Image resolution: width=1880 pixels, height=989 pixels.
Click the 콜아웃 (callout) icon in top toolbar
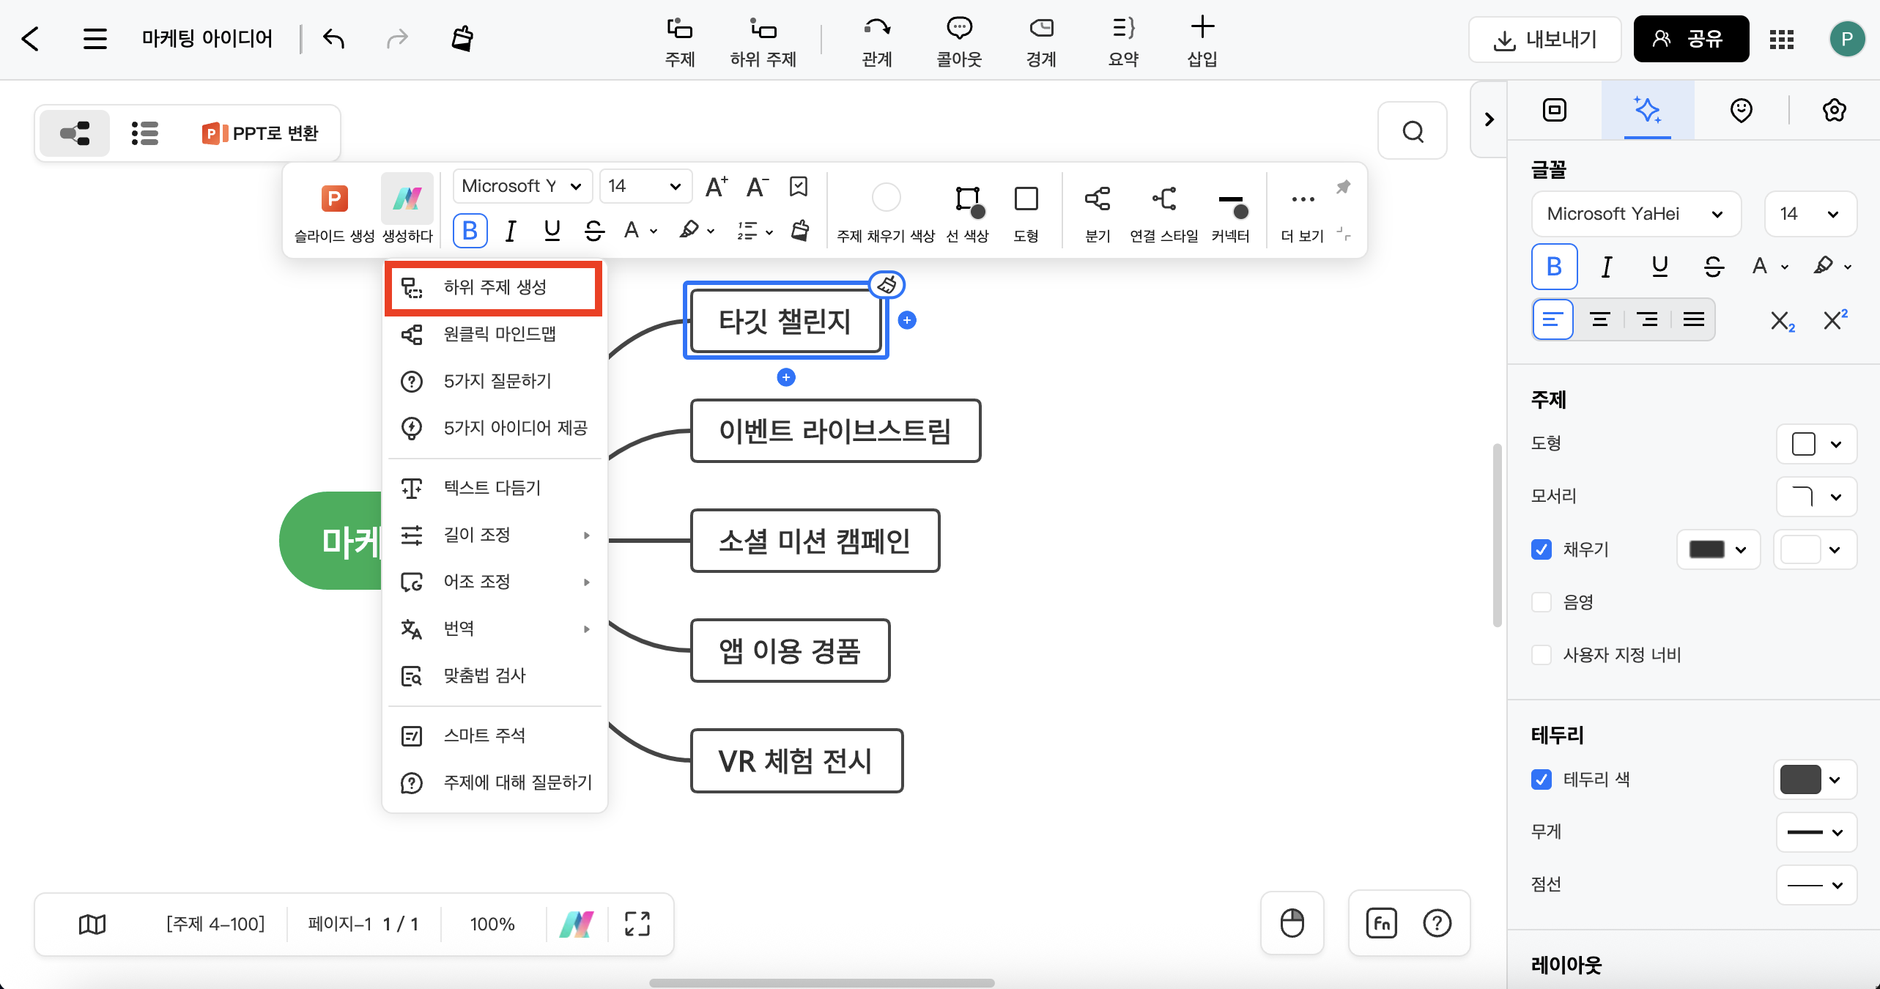coord(958,29)
